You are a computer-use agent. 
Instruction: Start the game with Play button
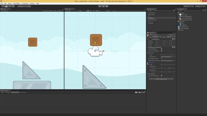click(100, 6)
